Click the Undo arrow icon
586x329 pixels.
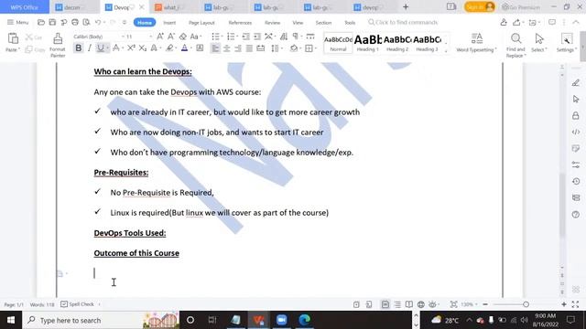(x=98, y=22)
